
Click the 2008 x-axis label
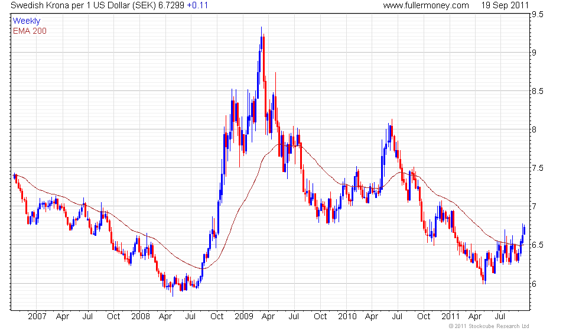click(141, 317)
